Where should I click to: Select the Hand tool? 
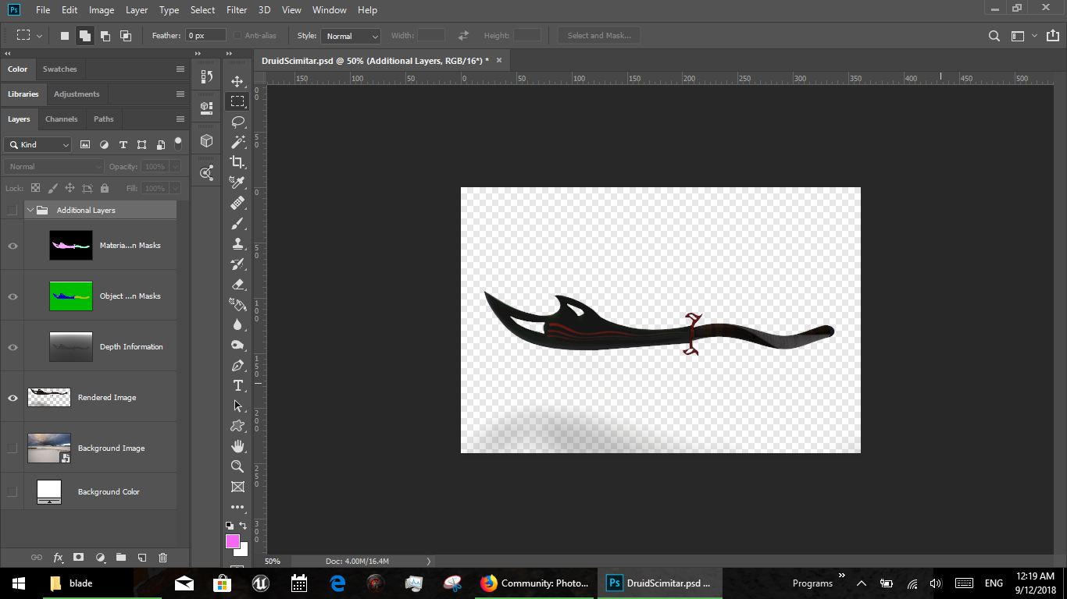click(x=237, y=446)
